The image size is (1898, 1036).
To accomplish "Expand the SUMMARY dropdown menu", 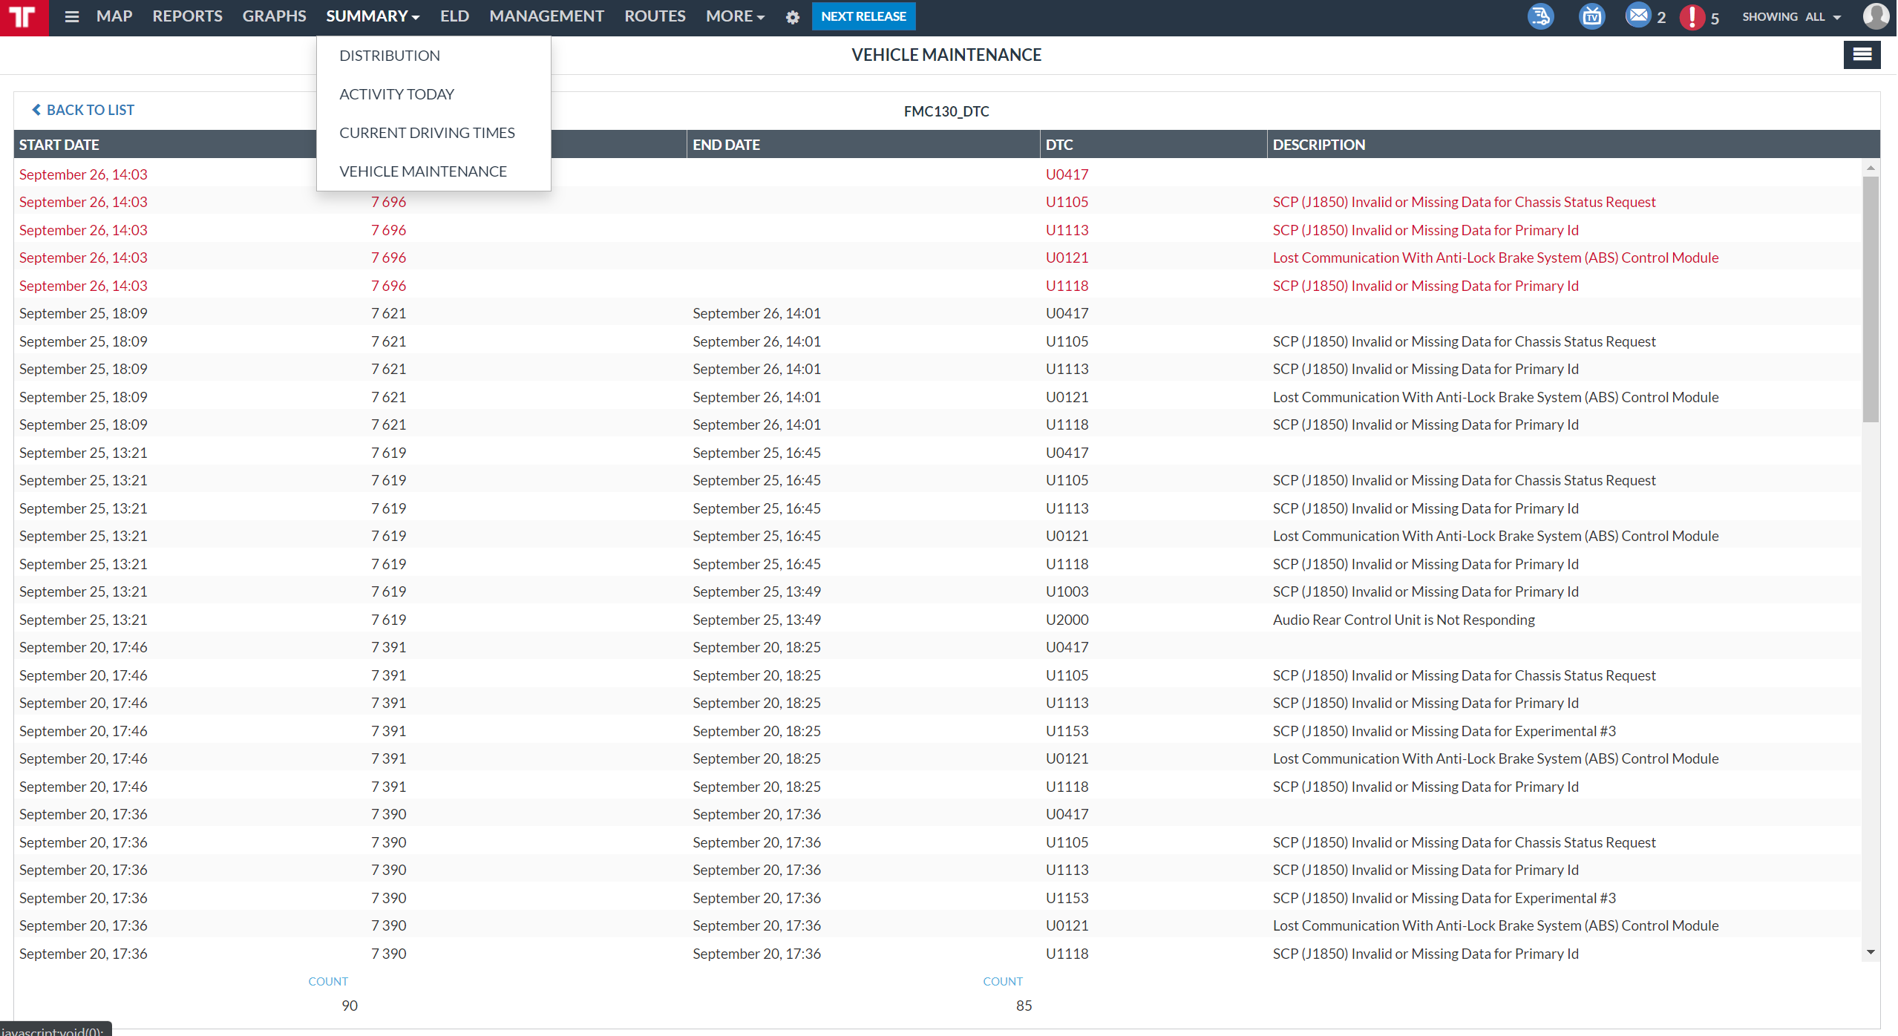I will (x=373, y=16).
